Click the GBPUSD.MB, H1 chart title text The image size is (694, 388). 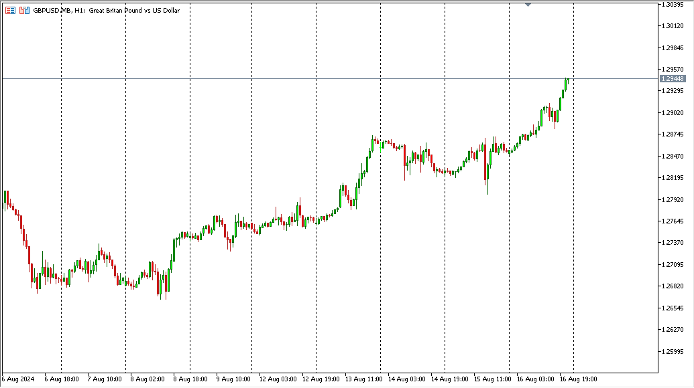tap(106, 10)
